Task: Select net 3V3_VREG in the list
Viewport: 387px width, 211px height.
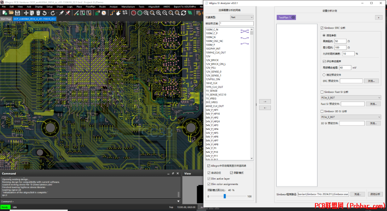Action: [x=212, y=102]
